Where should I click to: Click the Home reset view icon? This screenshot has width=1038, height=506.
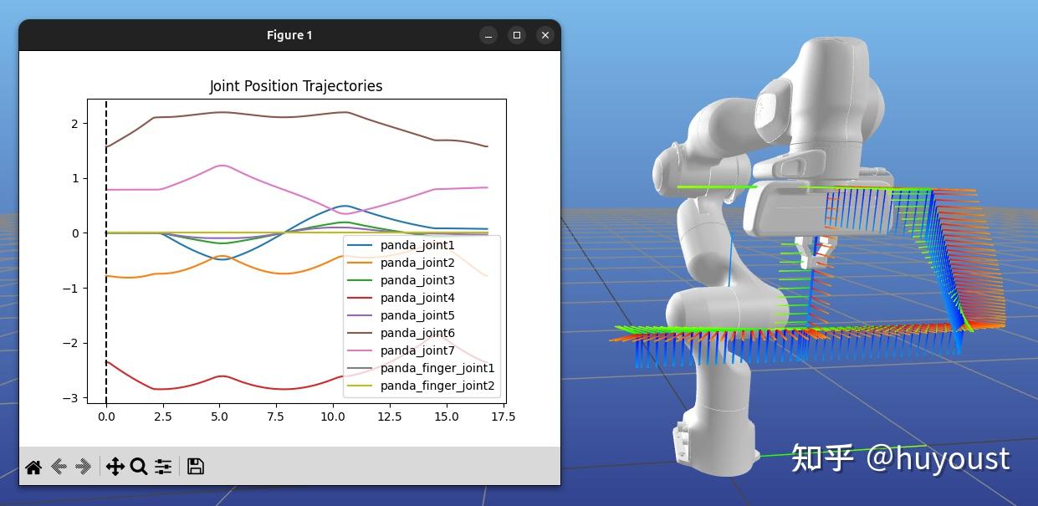point(33,467)
